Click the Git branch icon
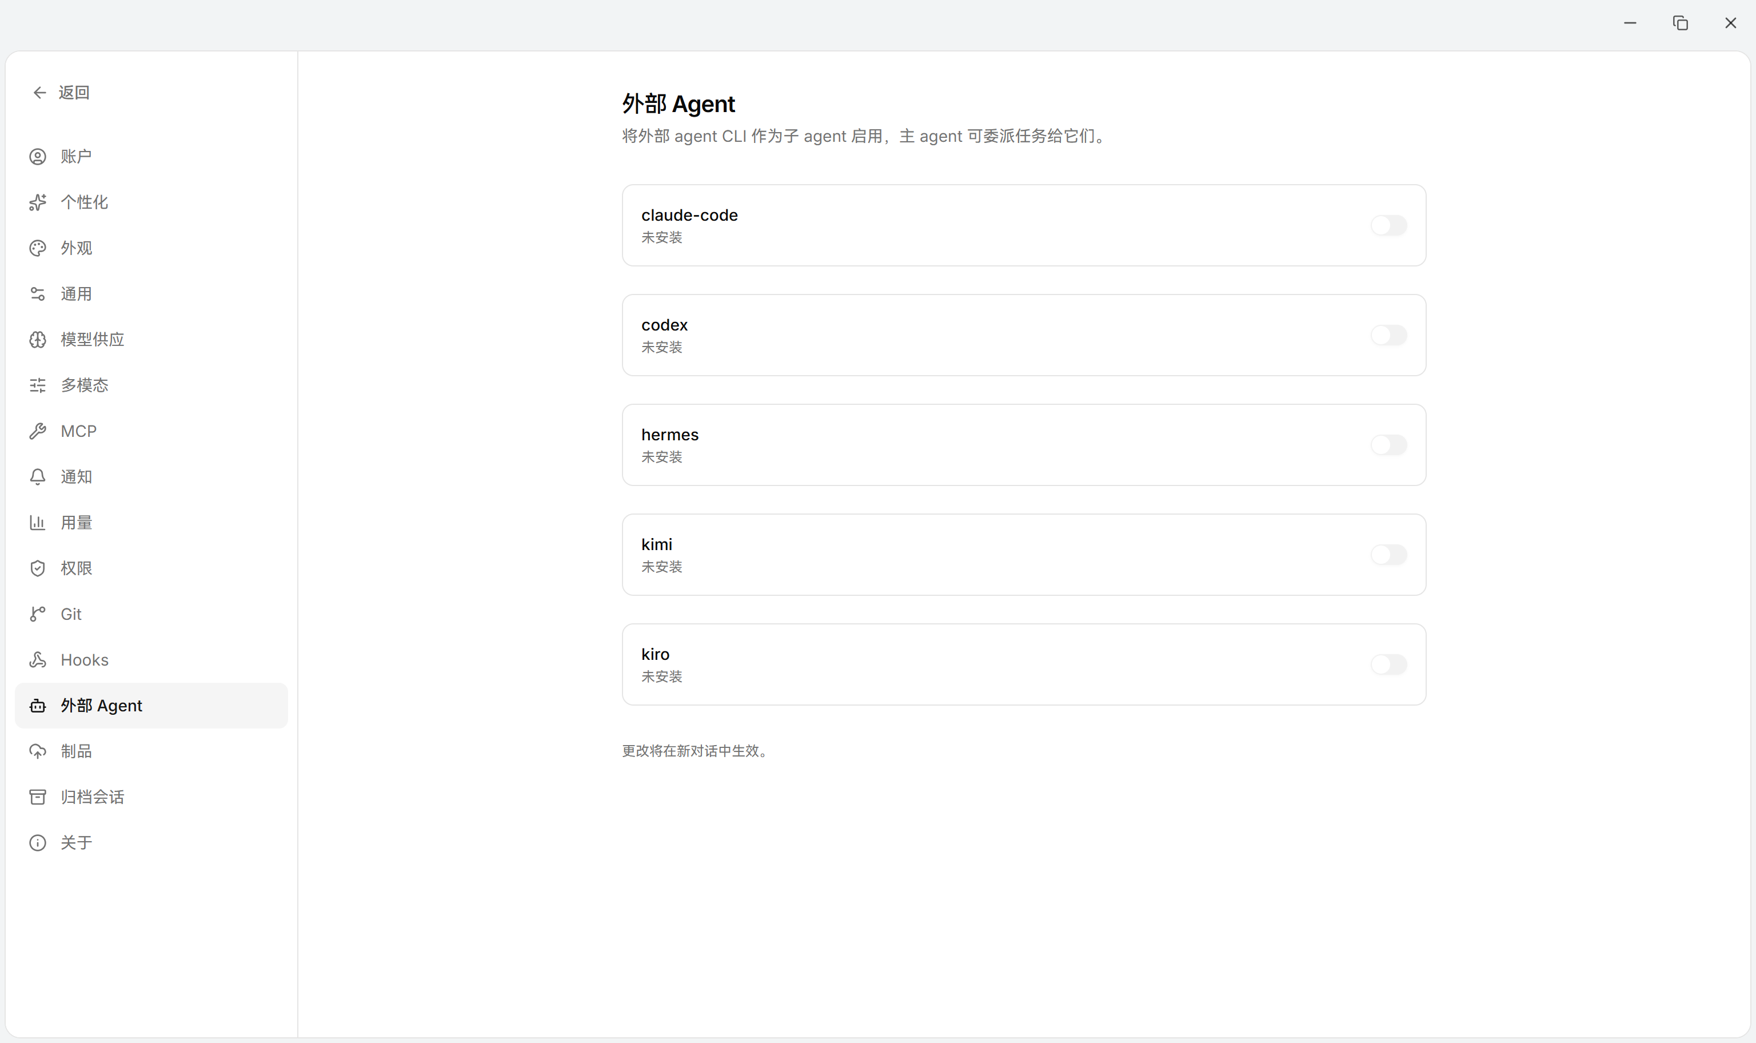Viewport: 1756px width, 1043px height. (38, 614)
